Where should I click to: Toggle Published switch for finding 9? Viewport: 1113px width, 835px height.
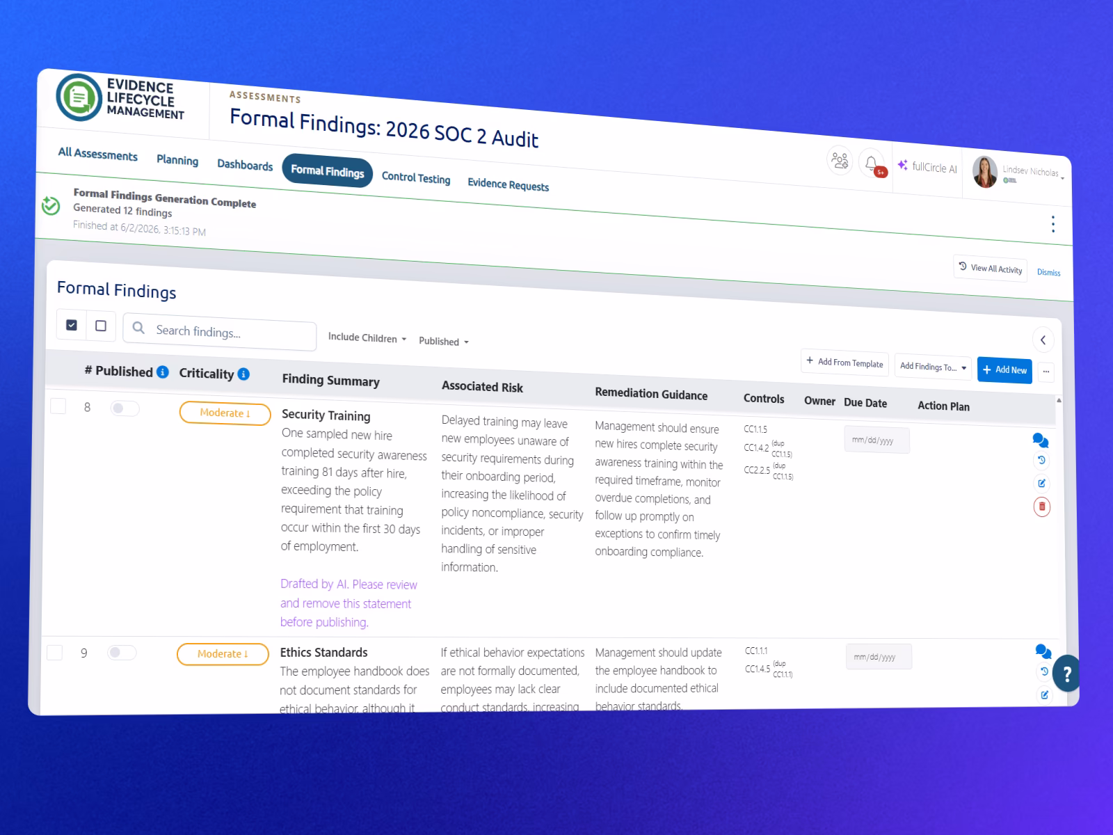pyautogui.click(x=122, y=653)
